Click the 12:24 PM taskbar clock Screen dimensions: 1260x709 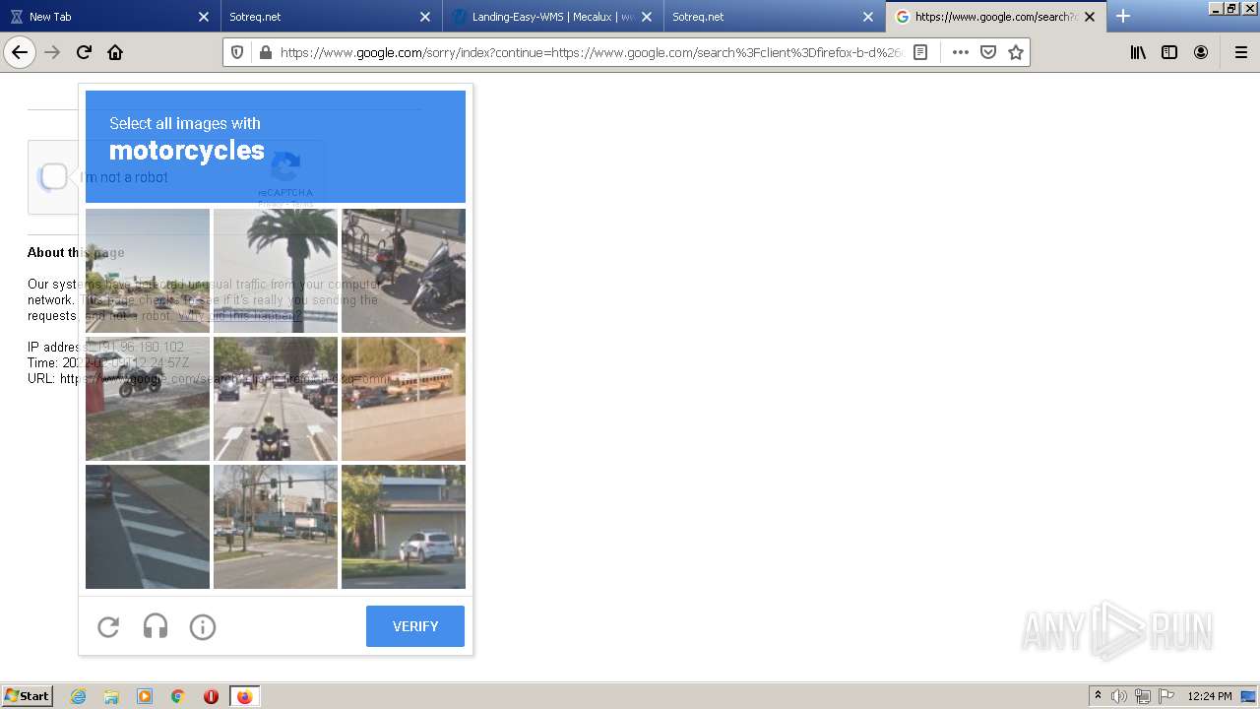pos(1210,696)
